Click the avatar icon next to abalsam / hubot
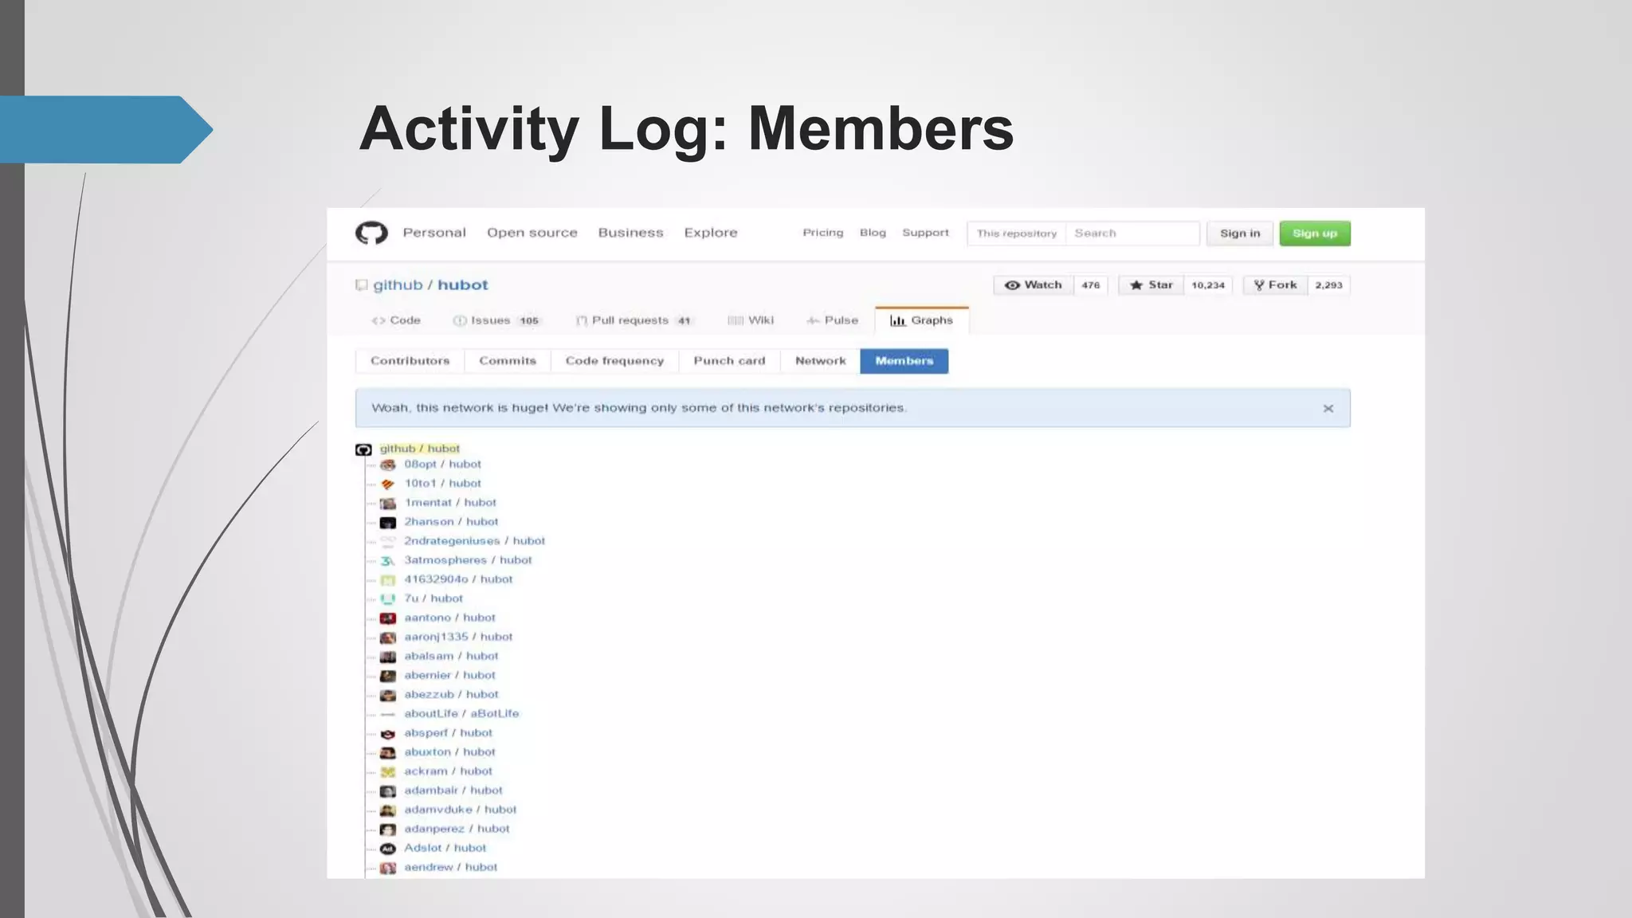 point(388,657)
